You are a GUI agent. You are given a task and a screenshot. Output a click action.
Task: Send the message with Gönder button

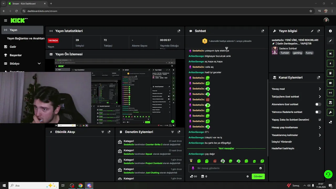tap(258, 176)
